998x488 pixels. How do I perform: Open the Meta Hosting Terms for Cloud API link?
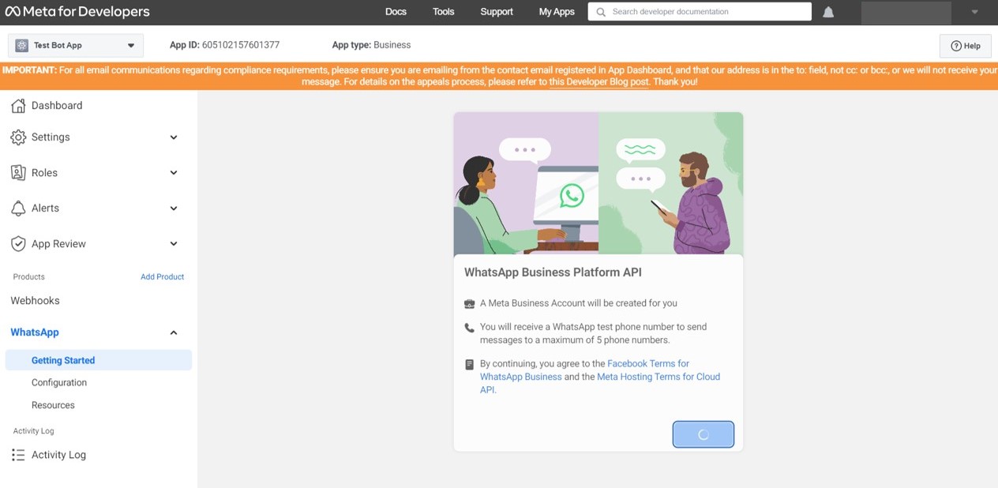658,377
